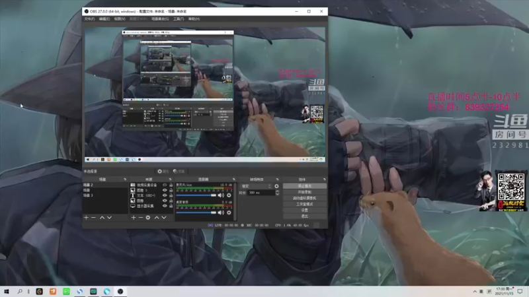Lock the 视频采集设备 source
The width and height of the screenshot is (529, 297).
(171, 185)
